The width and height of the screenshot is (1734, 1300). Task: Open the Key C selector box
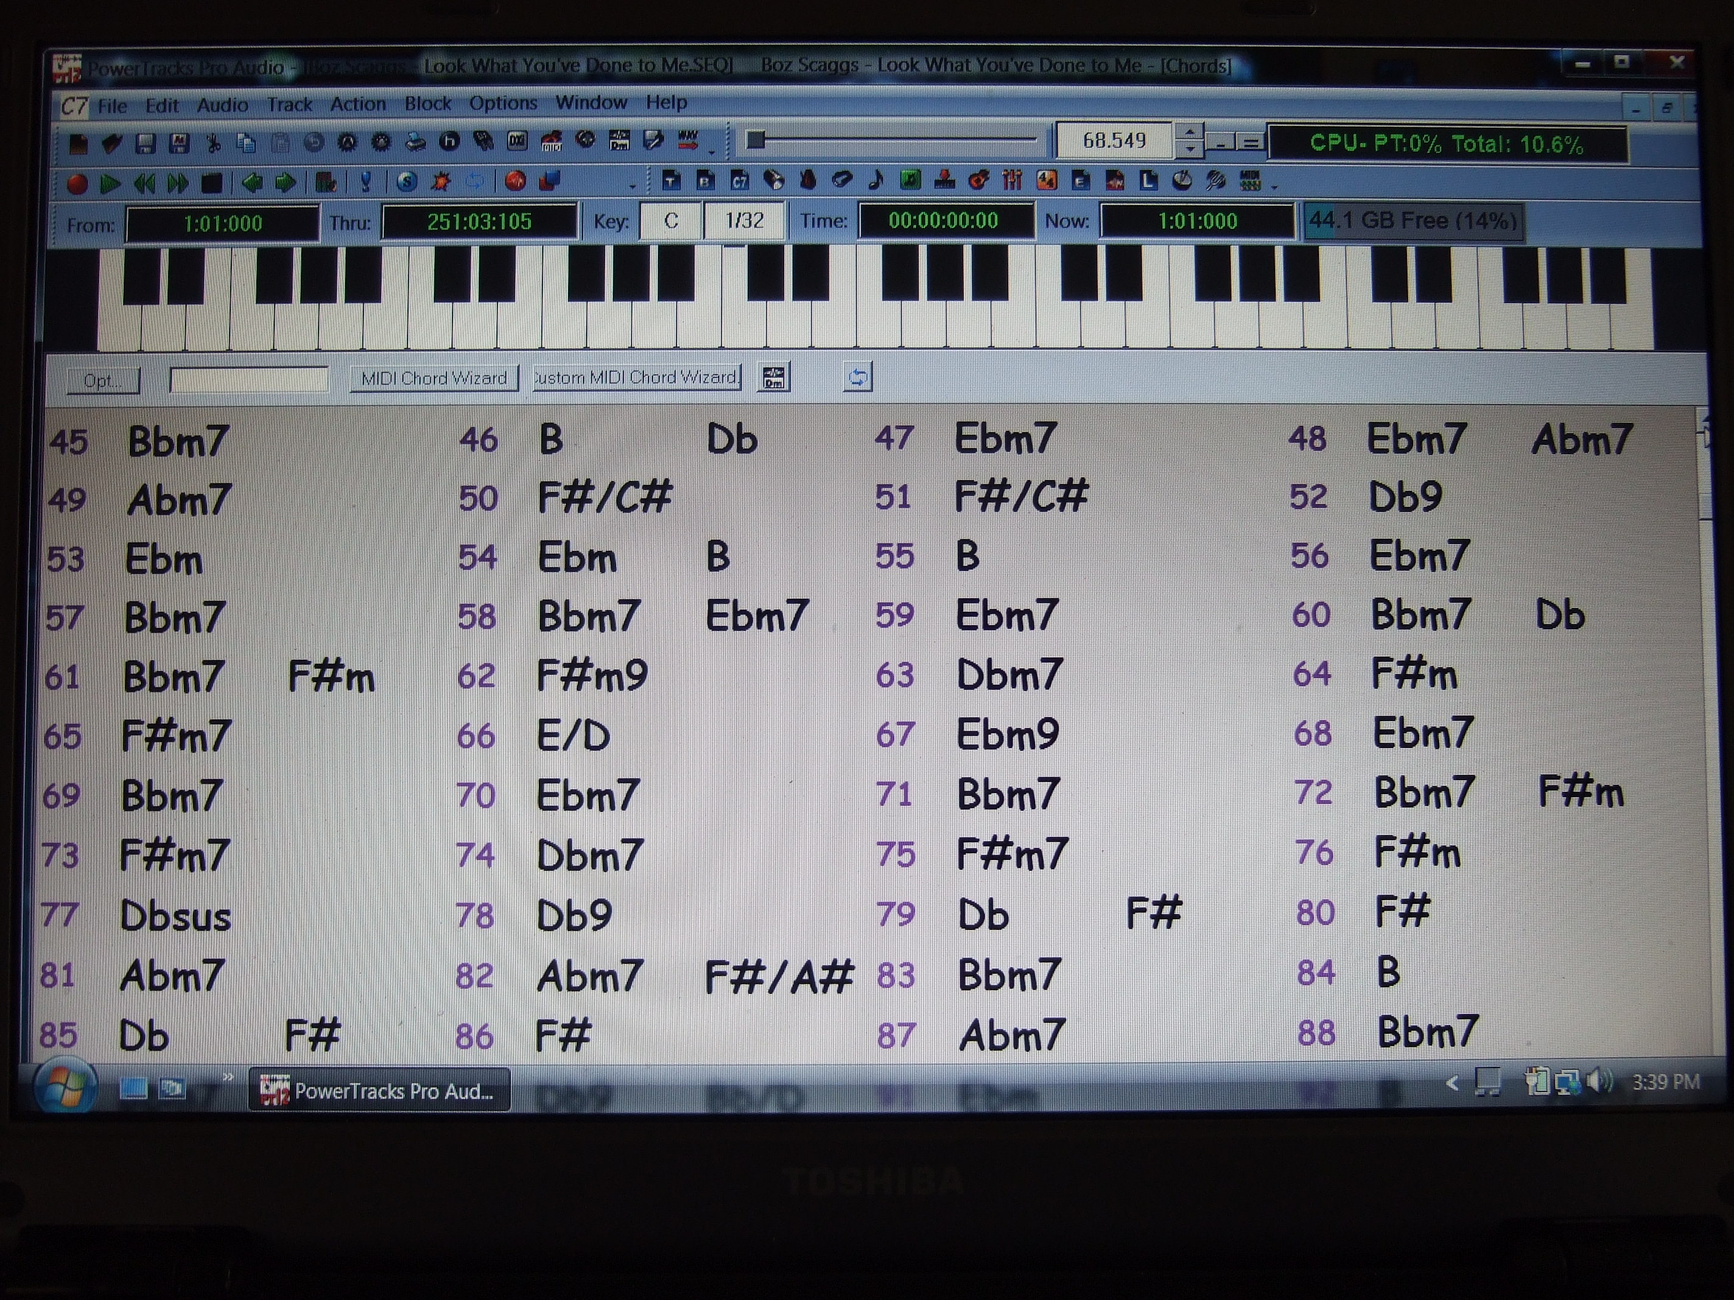tap(670, 221)
